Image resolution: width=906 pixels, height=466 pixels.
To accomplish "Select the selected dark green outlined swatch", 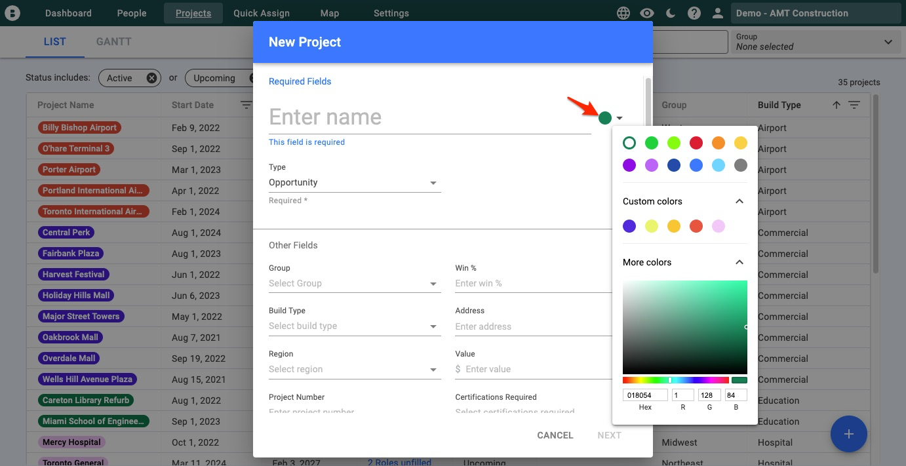I will pyautogui.click(x=629, y=143).
